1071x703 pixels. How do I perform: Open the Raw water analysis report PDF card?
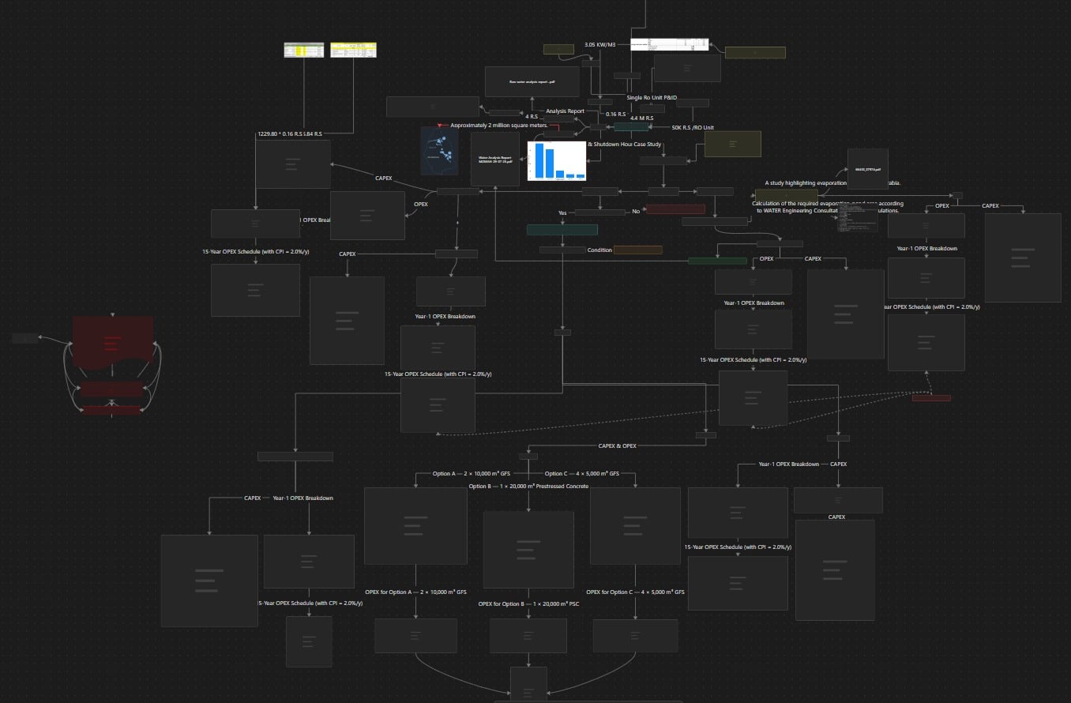point(532,81)
